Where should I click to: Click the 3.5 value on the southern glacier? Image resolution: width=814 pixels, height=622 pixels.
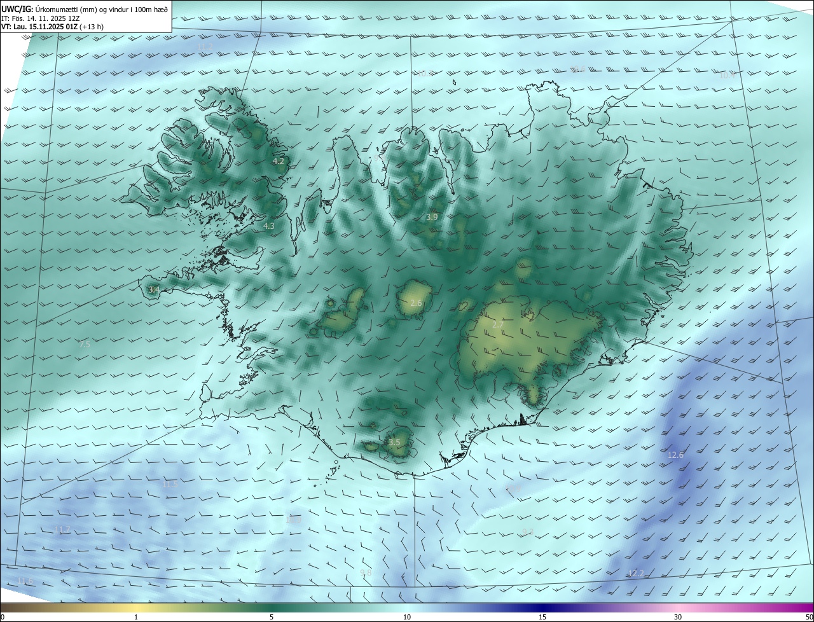pos(394,443)
